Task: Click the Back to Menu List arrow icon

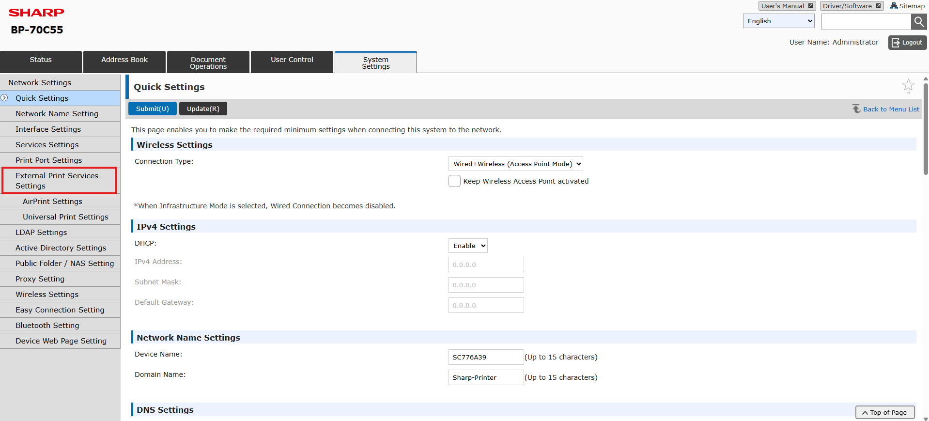Action: (856, 109)
